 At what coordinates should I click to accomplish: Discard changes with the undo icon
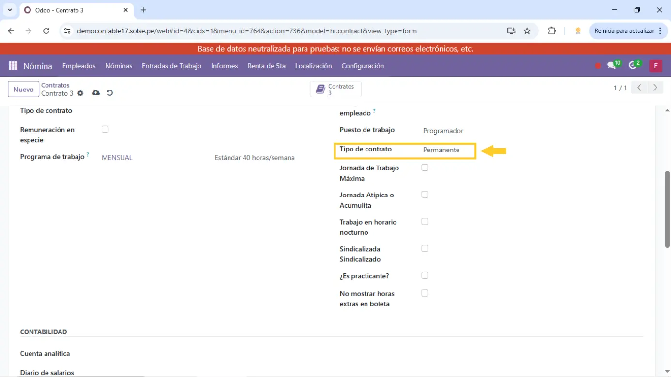coord(110,93)
